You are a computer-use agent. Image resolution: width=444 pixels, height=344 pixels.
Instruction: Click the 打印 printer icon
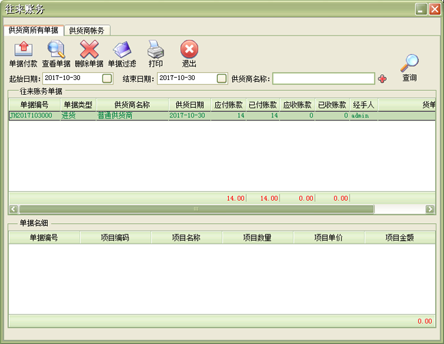pyautogui.click(x=156, y=50)
